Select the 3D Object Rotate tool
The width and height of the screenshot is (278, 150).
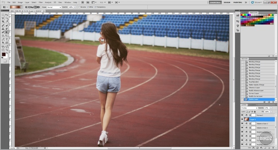[x=3, y=47]
